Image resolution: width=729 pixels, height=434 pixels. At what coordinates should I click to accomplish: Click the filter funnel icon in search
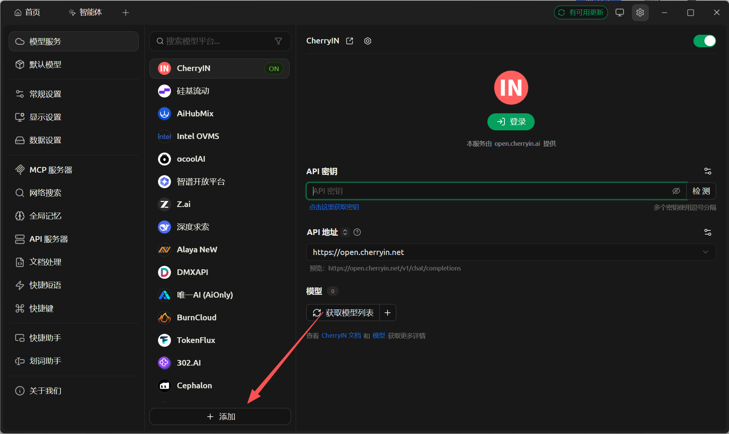tap(279, 41)
